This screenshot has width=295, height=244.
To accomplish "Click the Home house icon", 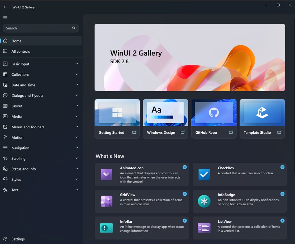I will click(x=5, y=41).
